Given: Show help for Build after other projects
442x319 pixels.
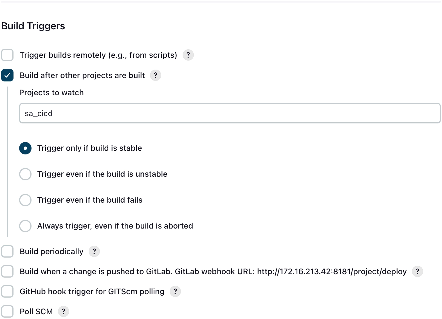Looking at the screenshot, I should point(155,75).
